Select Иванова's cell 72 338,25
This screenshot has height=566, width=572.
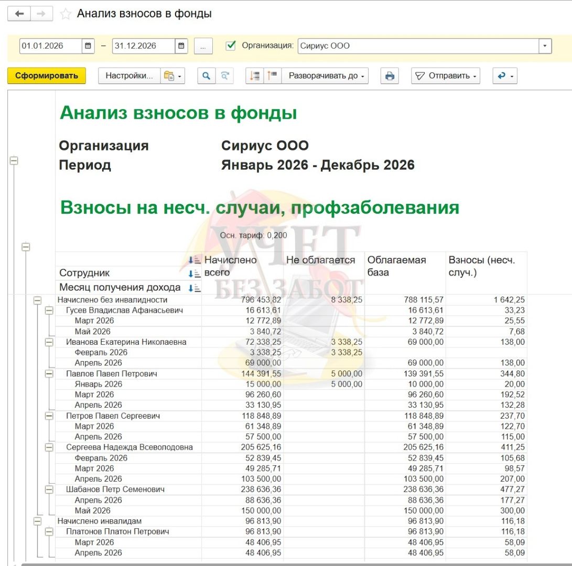[x=242, y=342]
